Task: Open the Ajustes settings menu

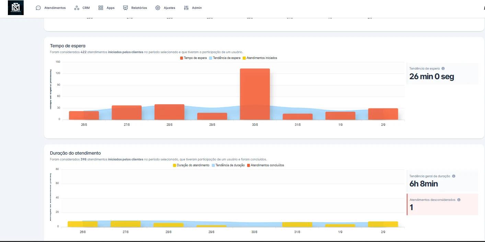Action: pos(165,8)
